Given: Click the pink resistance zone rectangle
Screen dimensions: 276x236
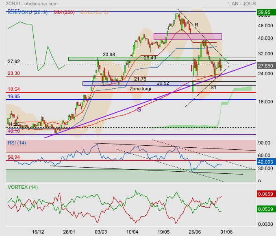Looking at the screenshot, I should click(188, 37).
